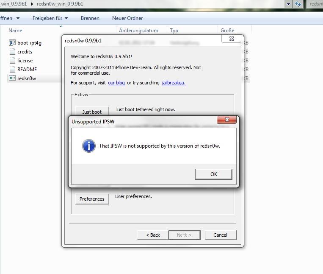Viewport: 323px width, 274px height.
Task: Open the address bar history dropdown
Action: click(288, 4)
